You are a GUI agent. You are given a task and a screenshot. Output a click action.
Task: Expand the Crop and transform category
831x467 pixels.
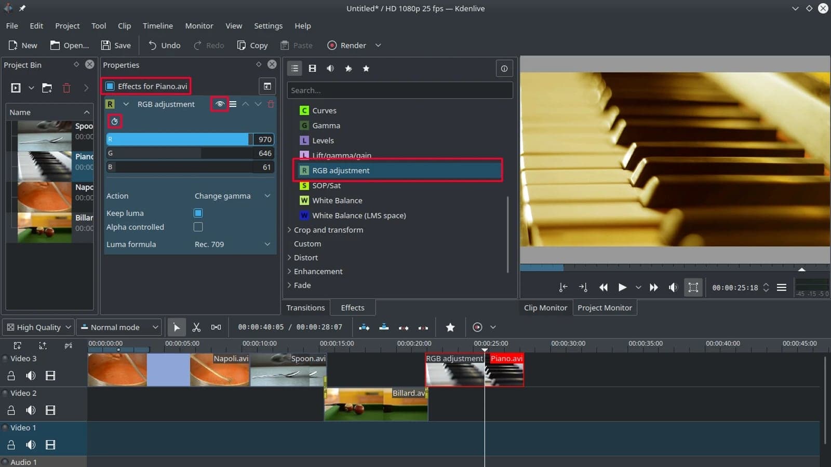click(289, 230)
